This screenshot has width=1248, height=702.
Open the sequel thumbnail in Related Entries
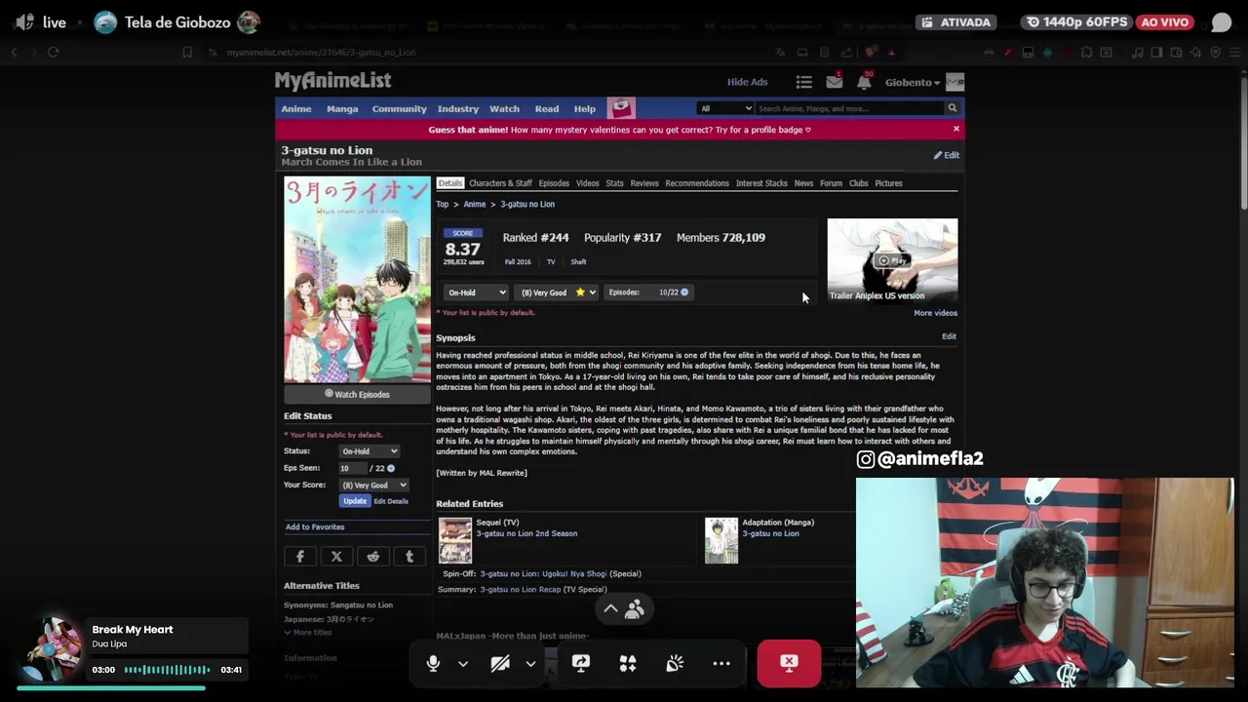[x=455, y=540]
